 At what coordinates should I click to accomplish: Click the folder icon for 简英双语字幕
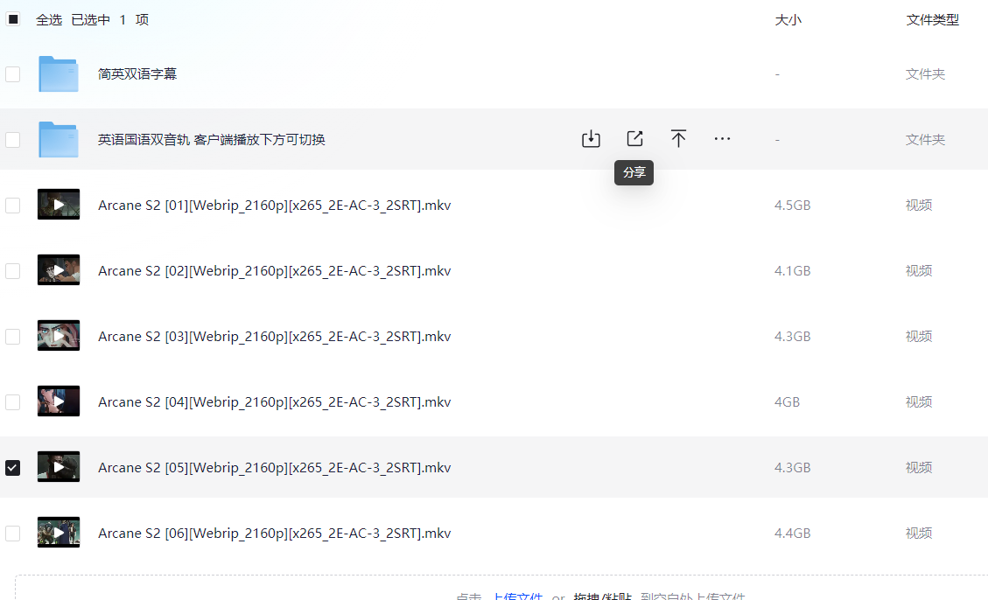point(59,73)
